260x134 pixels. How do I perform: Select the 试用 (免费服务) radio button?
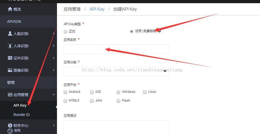coord(131,31)
